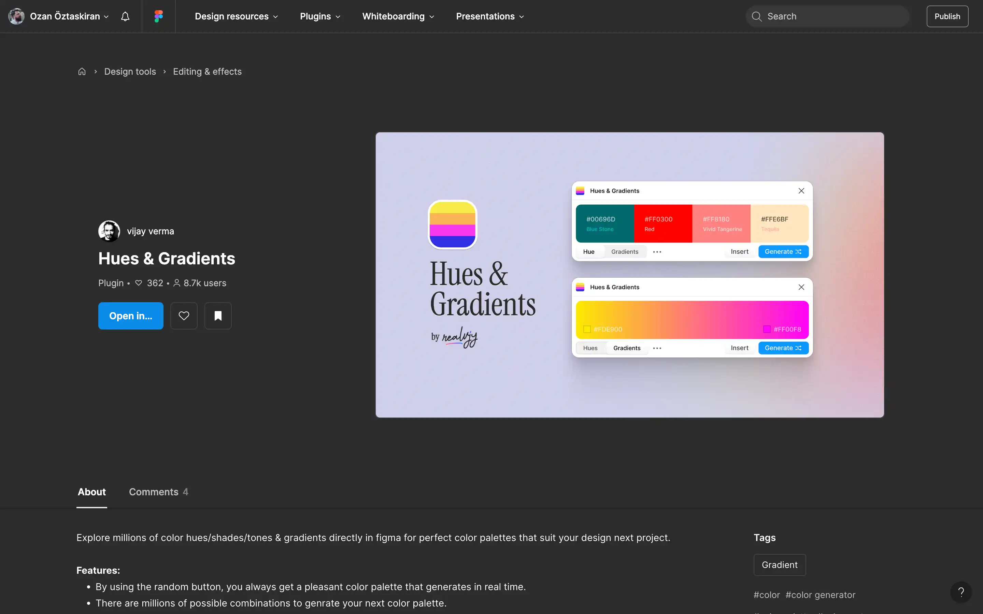Like the plugin with the heart button

click(x=184, y=316)
